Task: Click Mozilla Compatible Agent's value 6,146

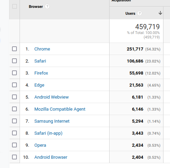Action: tap(137, 109)
